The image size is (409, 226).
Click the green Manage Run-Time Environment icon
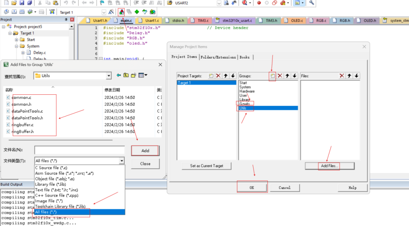(137, 12)
